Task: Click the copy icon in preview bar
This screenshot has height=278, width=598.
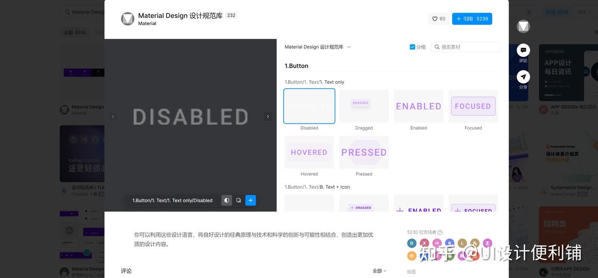Action: point(238,200)
